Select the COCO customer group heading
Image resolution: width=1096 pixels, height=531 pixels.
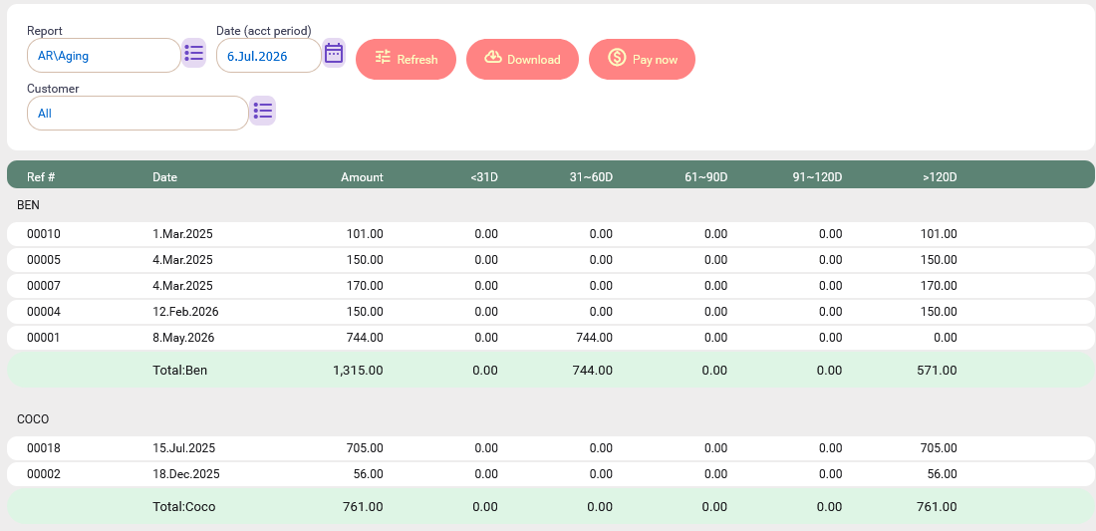pyautogui.click(x=33, y=419)
